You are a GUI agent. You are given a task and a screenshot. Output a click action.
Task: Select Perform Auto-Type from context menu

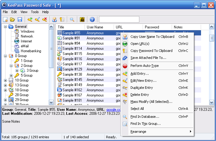(x=145, y=66)
